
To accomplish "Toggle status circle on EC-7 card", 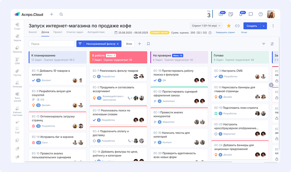I will click(x=94, y=77).
